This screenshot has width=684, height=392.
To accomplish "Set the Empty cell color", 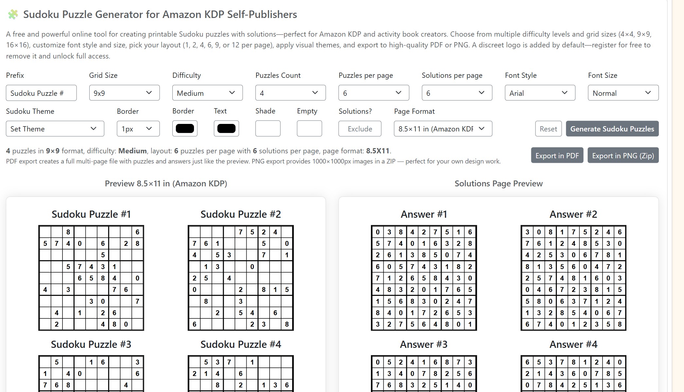I will coord(309,128).
